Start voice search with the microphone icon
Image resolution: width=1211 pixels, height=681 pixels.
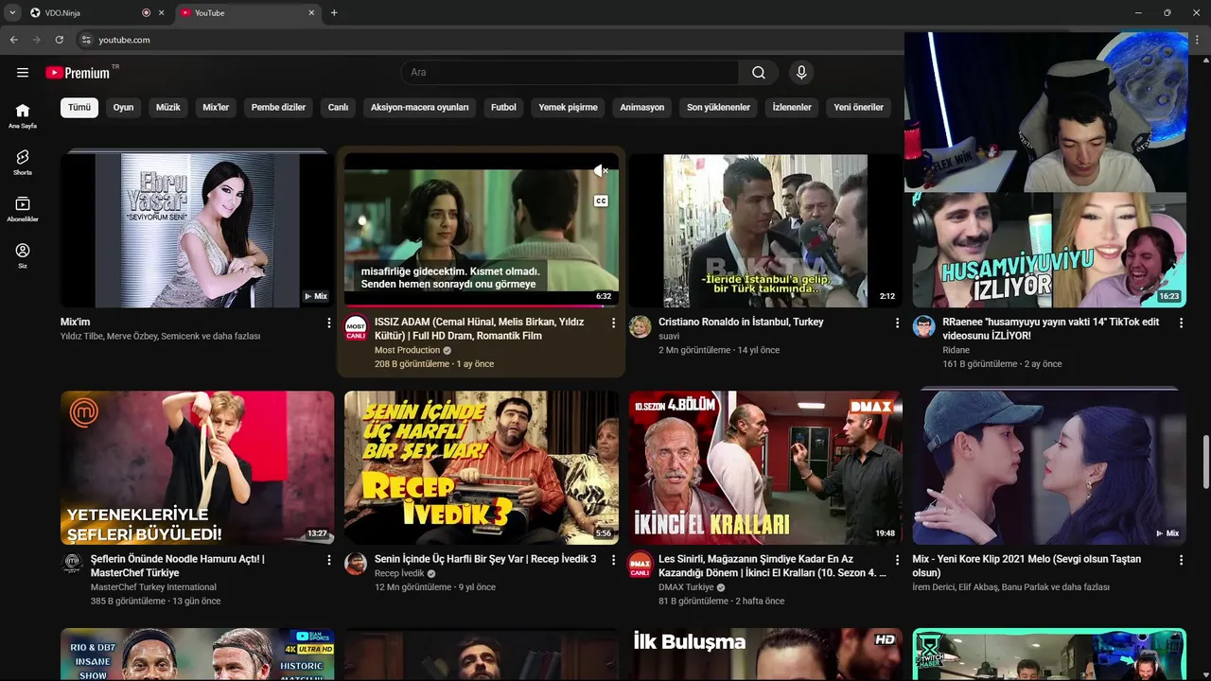pyautogui.click(x=801, y=73)
